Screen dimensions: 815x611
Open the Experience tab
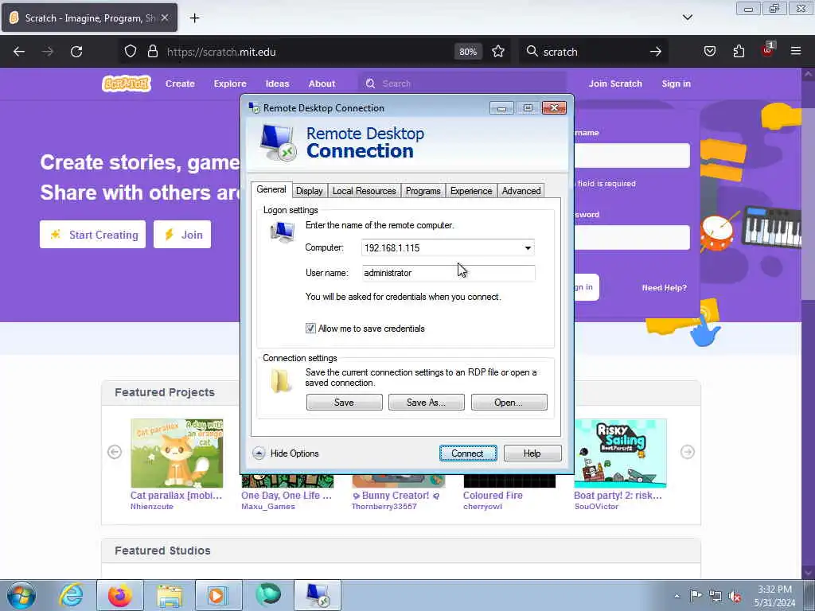[x=471, y=191]
